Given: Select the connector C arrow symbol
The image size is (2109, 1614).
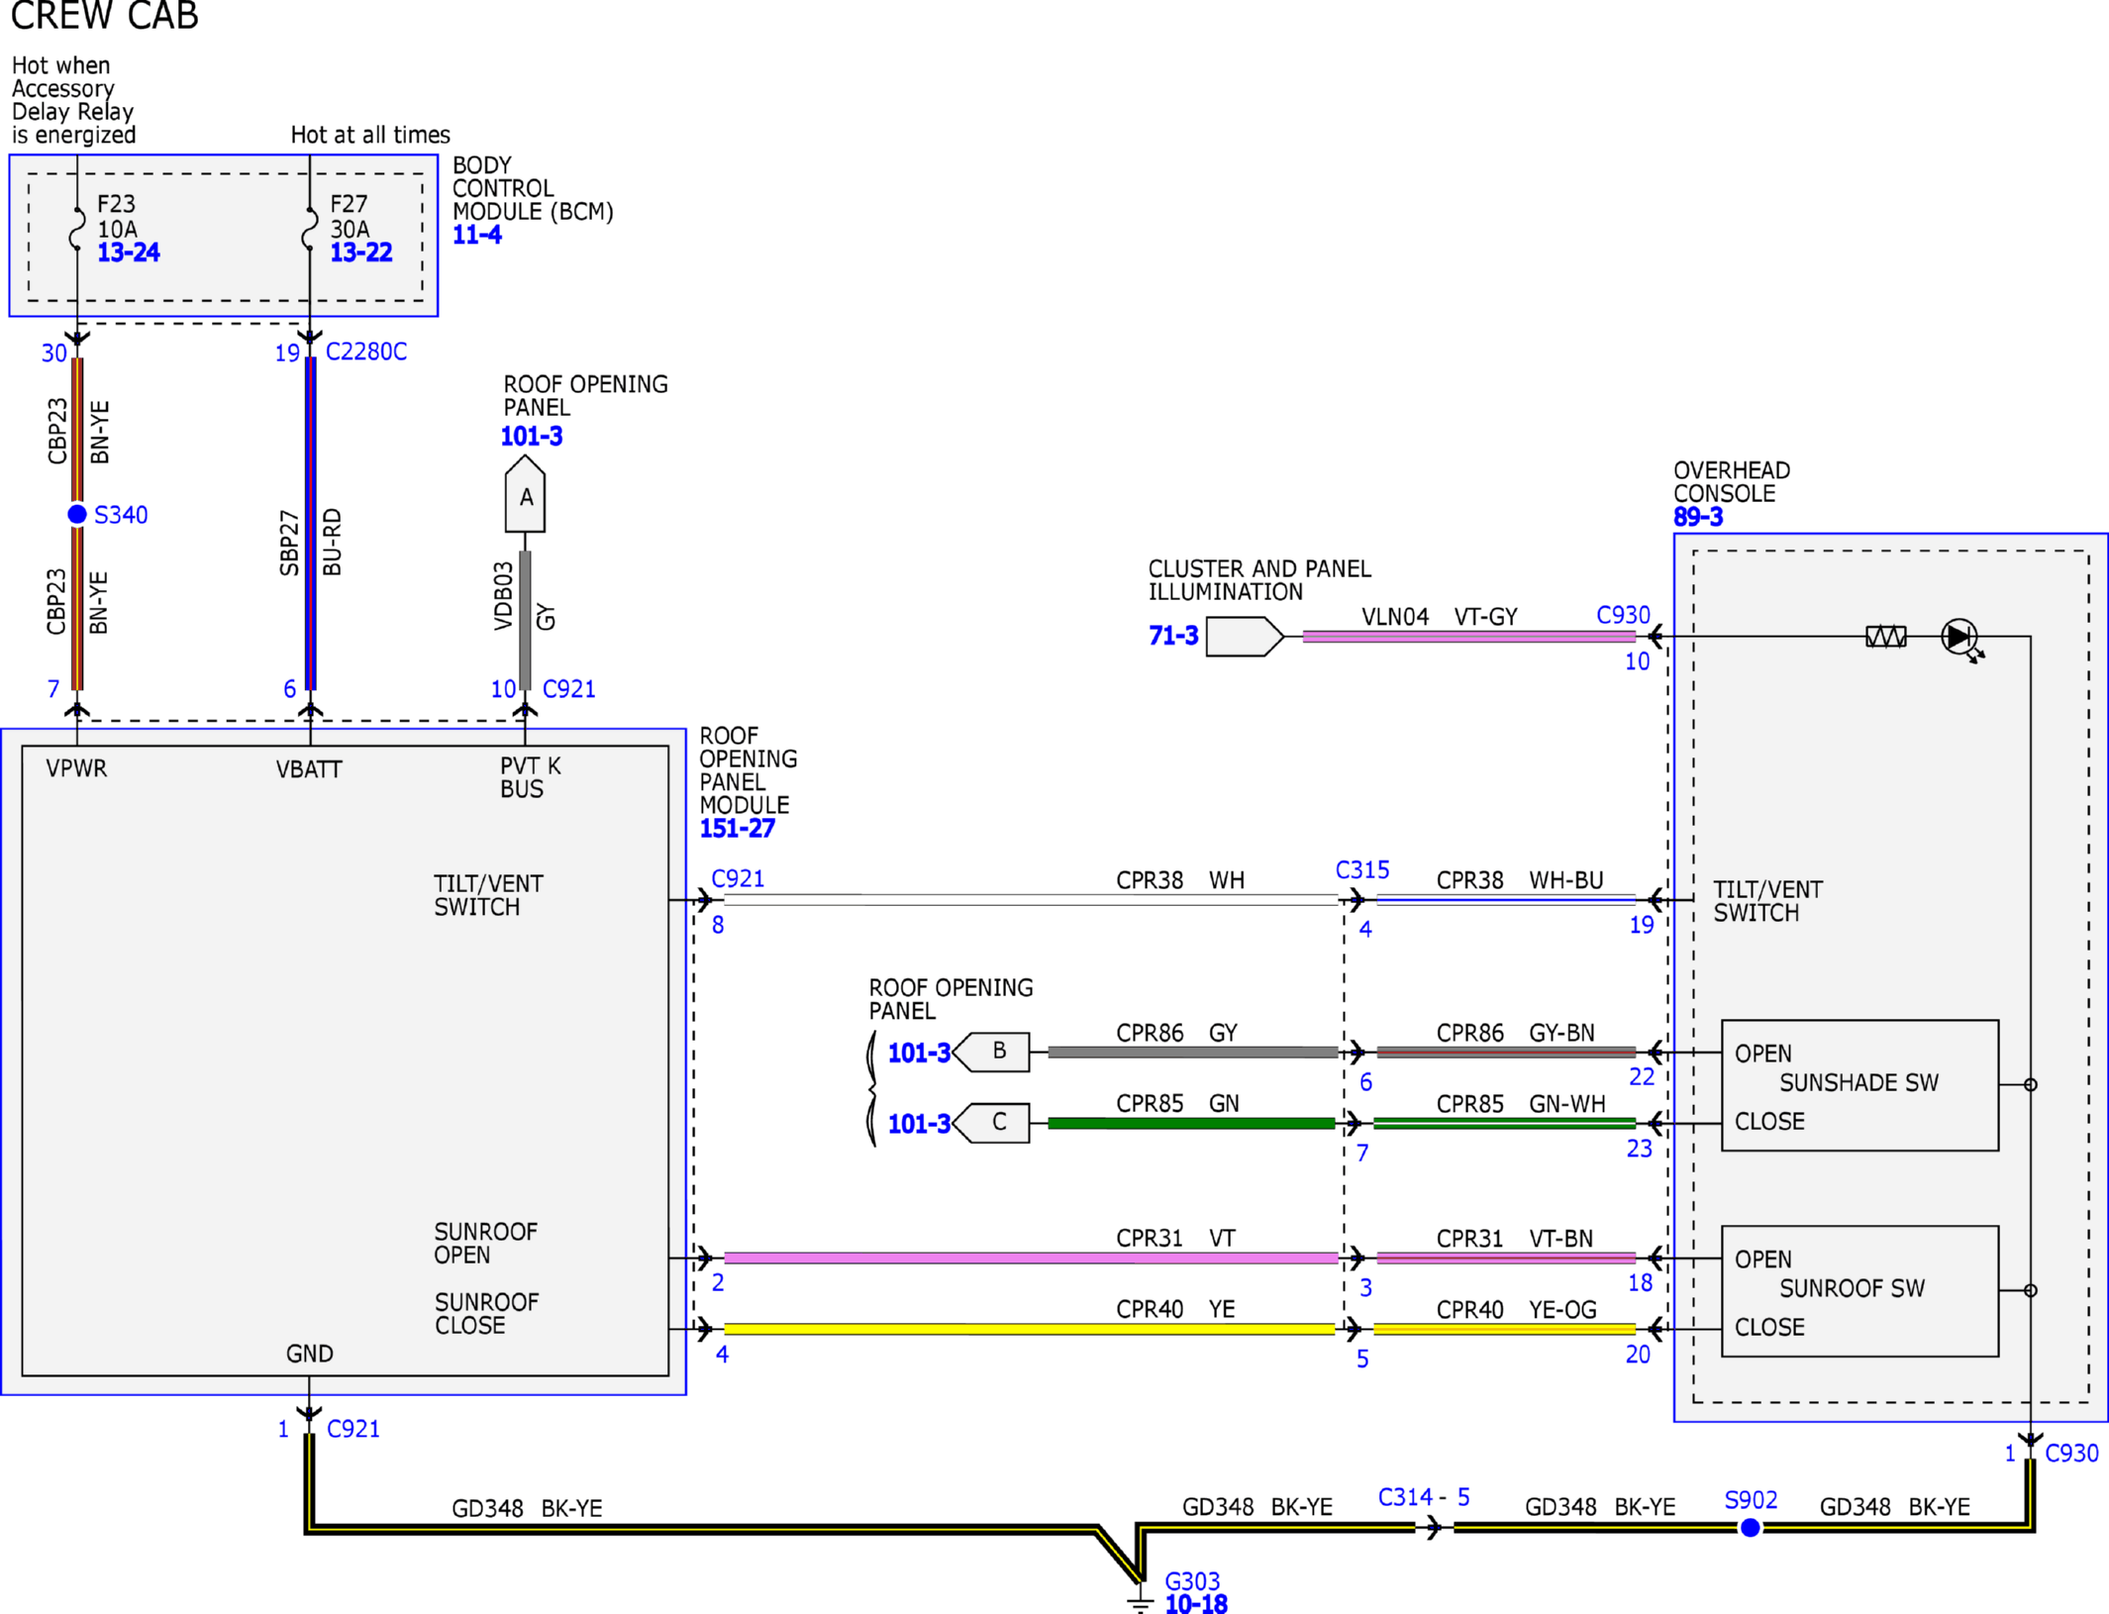Looking at the screenshot, I should click(991, 1122).
